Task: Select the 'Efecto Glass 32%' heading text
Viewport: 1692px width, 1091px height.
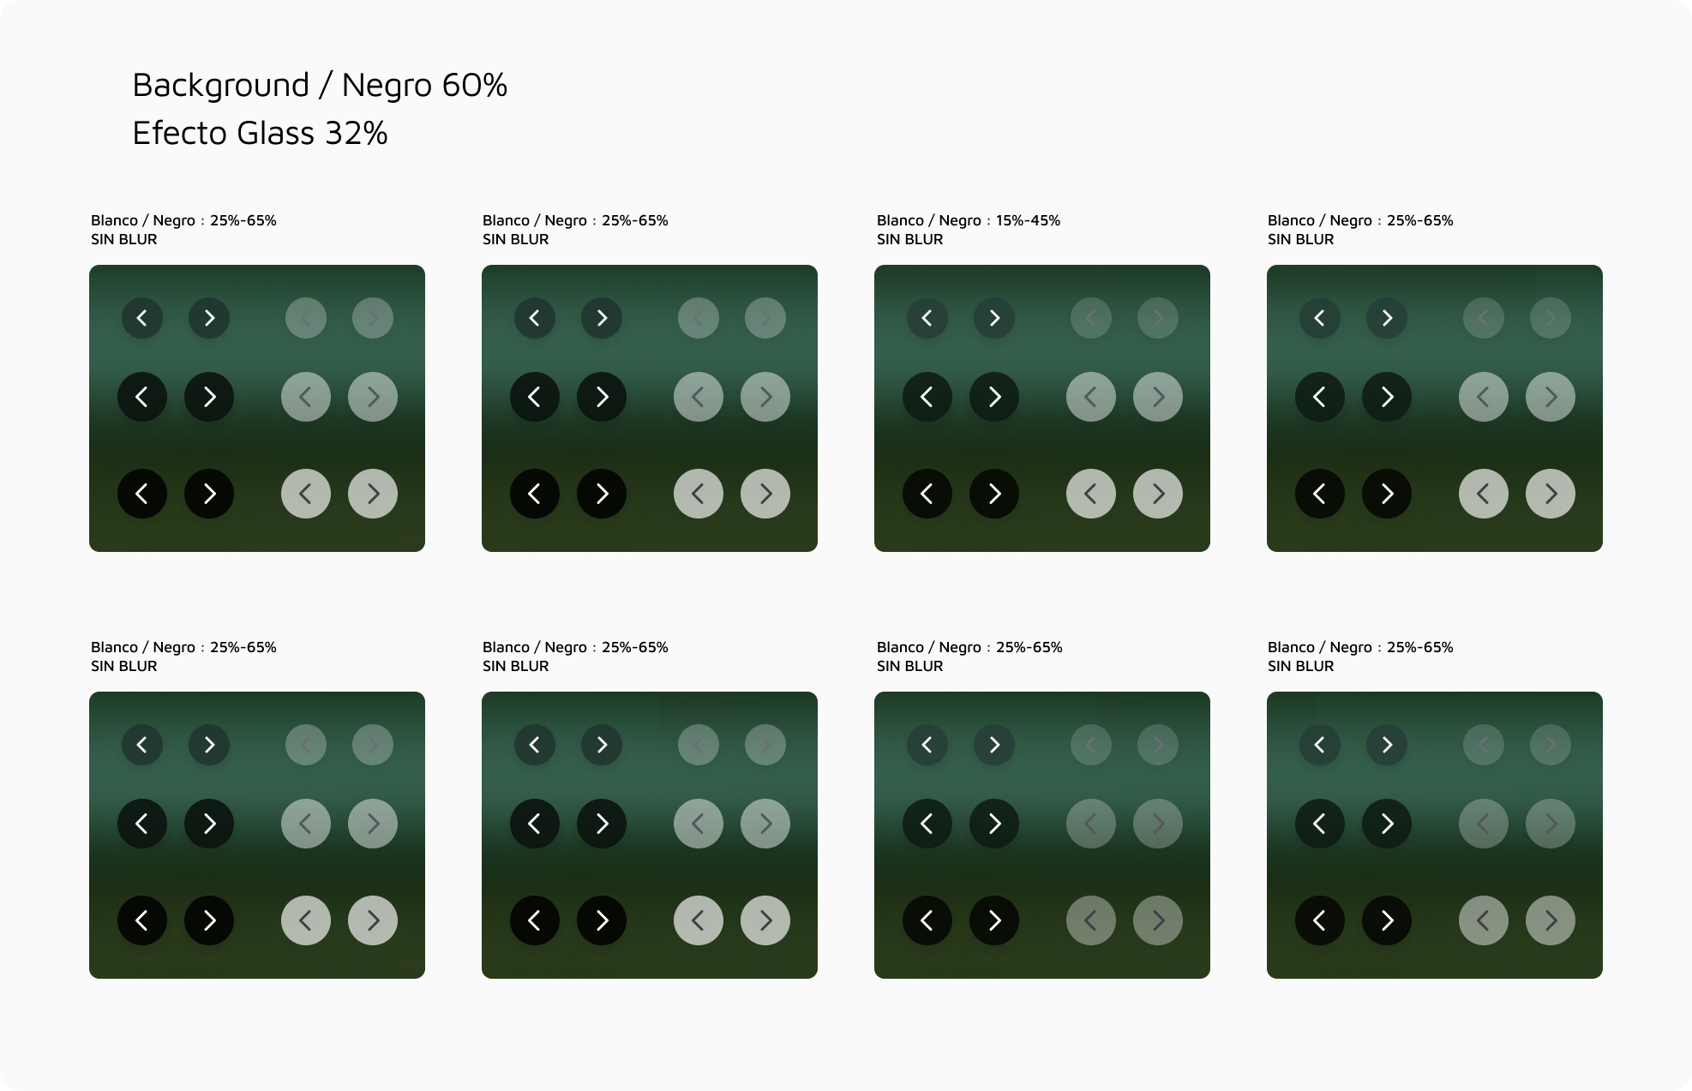Action: (260, 133)
